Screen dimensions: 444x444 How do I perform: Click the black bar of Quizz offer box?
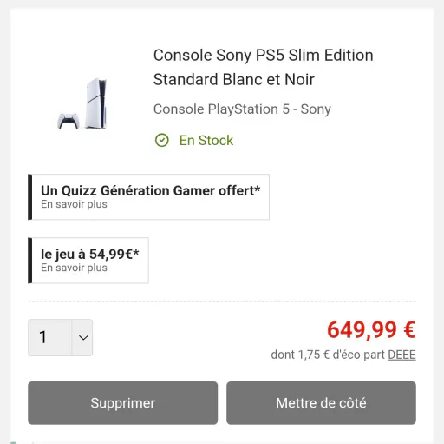[29, 197]
